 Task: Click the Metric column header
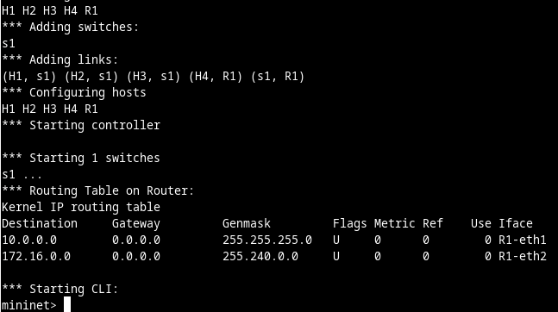pyautogui.click(x=395, y=224)
